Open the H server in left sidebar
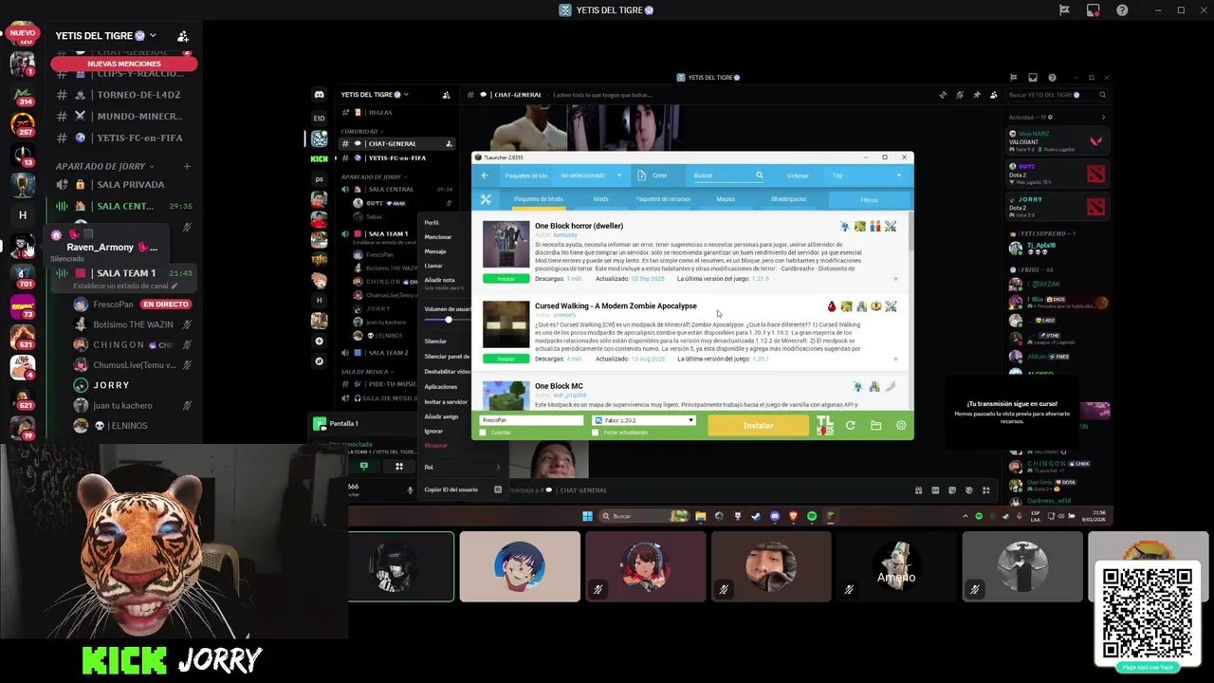 pos(22,215)
